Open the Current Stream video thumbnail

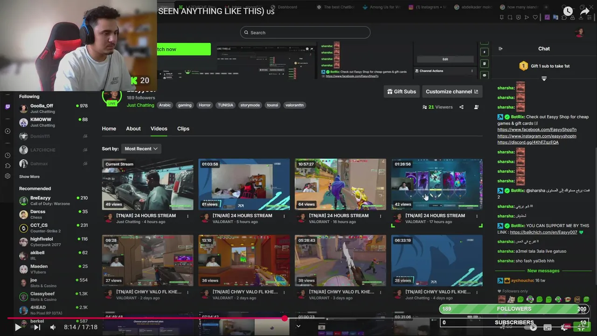[x=147, y=184]
